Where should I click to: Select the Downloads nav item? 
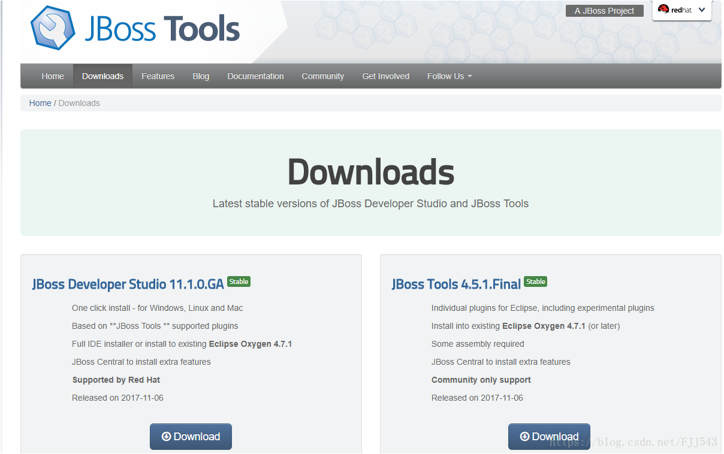coord(102,76)
